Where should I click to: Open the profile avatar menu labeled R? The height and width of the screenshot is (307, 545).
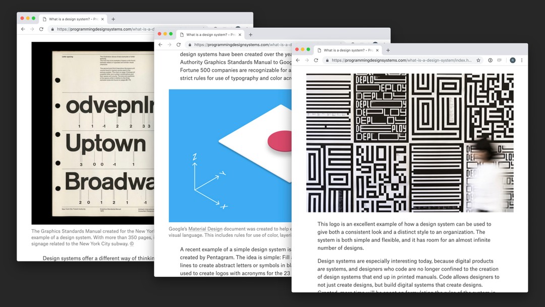click(512, 60)
